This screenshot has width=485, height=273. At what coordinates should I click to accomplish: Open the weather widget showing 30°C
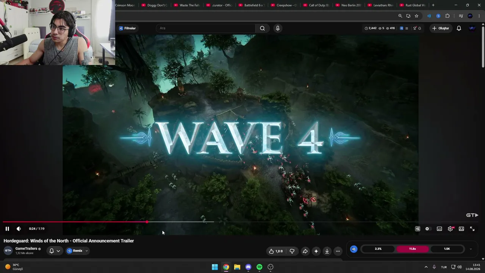[x=14, y=267]
